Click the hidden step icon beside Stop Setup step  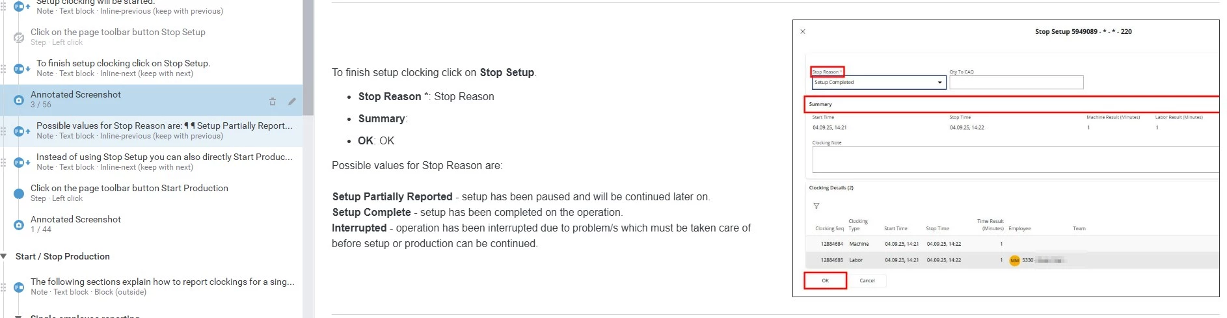(x=19, y=38)
